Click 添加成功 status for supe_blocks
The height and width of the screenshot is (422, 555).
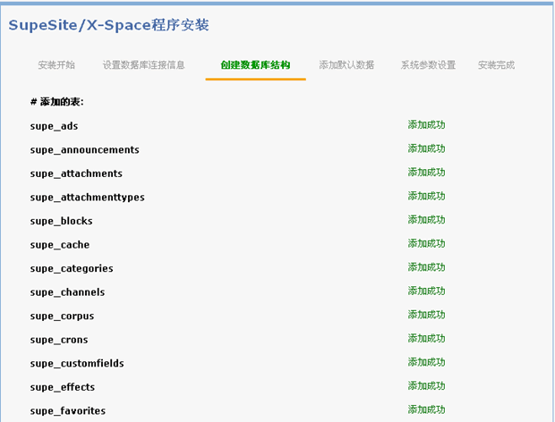tap(426, 219)
